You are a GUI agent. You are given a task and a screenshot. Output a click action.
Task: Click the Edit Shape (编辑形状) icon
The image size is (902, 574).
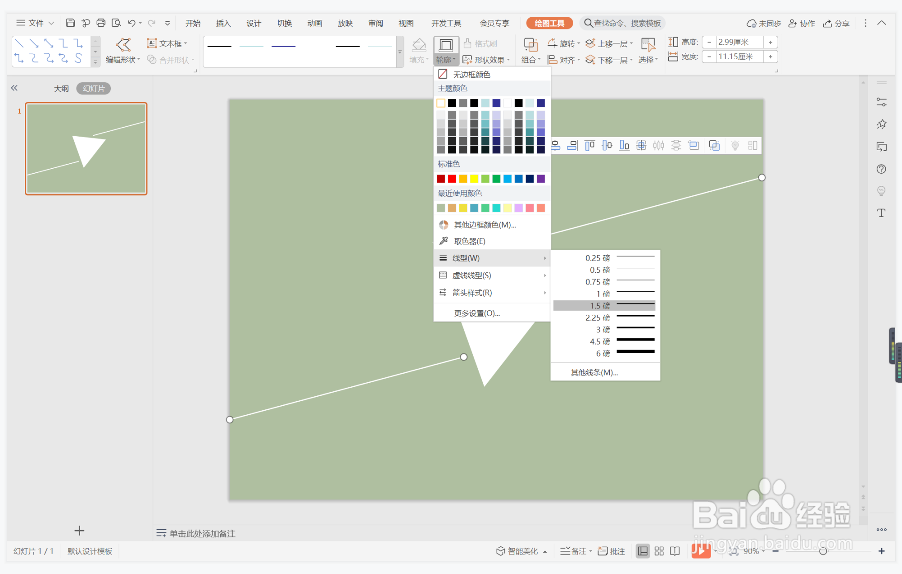pyautogui.click(x=123, y=45)
